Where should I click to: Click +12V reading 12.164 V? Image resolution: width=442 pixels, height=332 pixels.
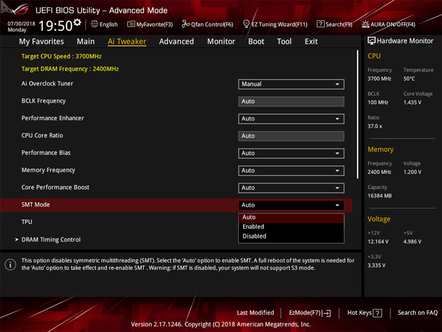click(378, 242)
